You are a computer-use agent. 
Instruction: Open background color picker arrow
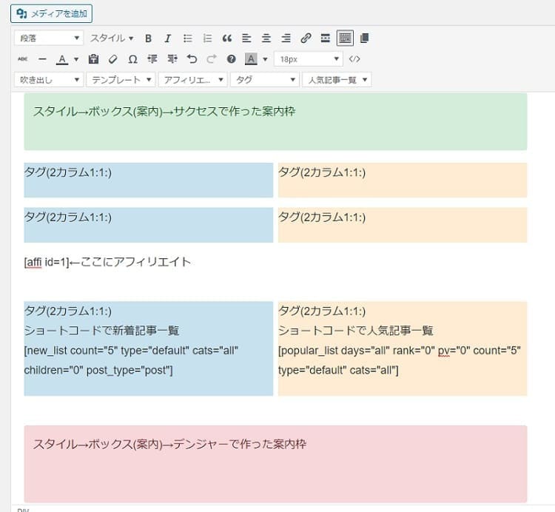[265, 59]
